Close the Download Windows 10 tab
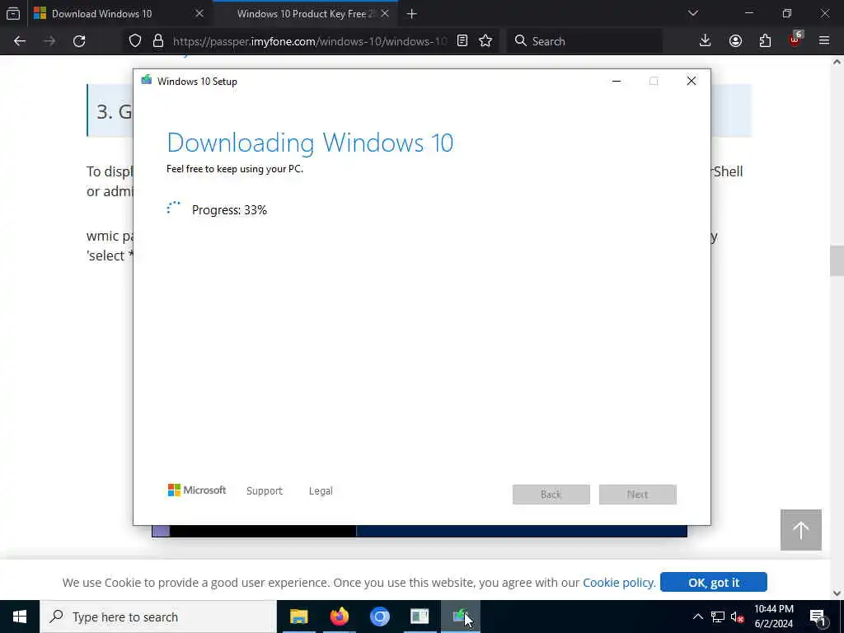This screenshot has width=844, height=633. click(199, 13)
